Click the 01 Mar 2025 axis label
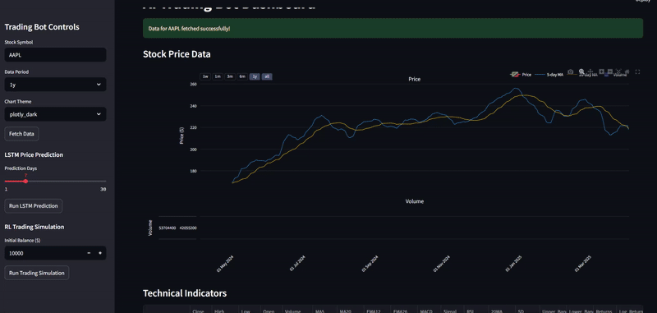657x313 pixels. 582,264
